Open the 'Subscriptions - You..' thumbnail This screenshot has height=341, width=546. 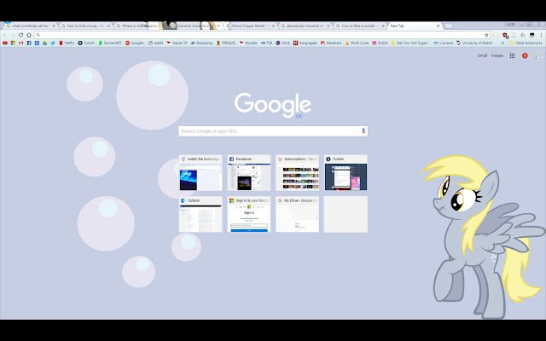[x=298, y=172]
